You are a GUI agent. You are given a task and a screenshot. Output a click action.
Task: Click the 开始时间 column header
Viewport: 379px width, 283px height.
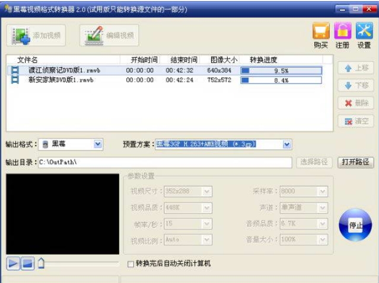tap(140, 60)
